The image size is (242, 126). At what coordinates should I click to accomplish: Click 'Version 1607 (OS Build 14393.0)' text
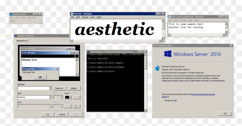[176, 70]
